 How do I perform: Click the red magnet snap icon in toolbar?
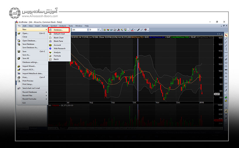coord(145,30)
